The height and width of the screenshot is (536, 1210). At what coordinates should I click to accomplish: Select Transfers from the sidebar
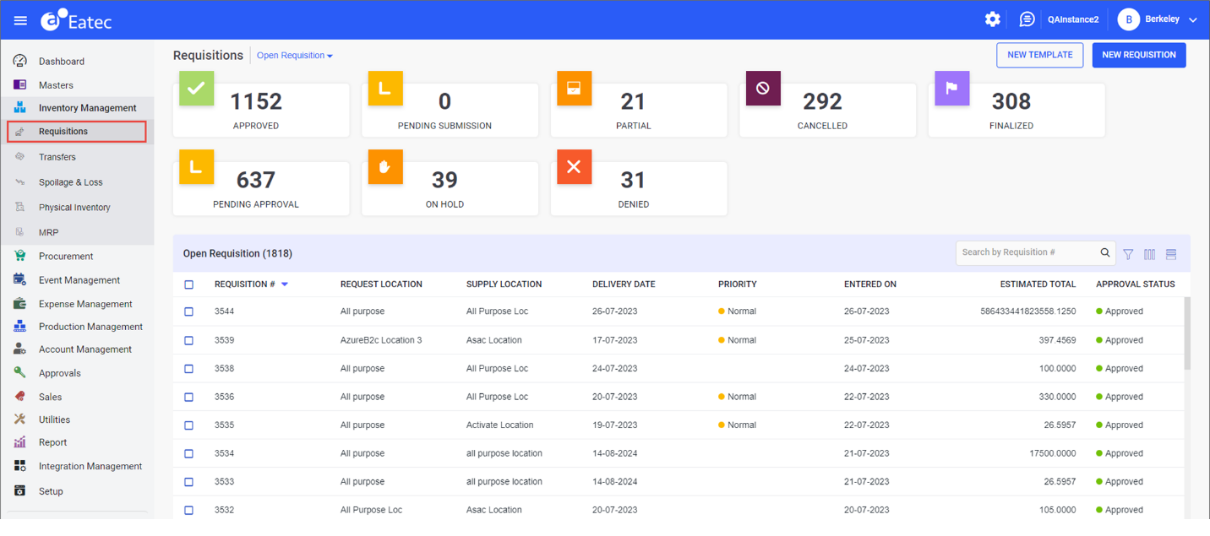pos(57,157)
